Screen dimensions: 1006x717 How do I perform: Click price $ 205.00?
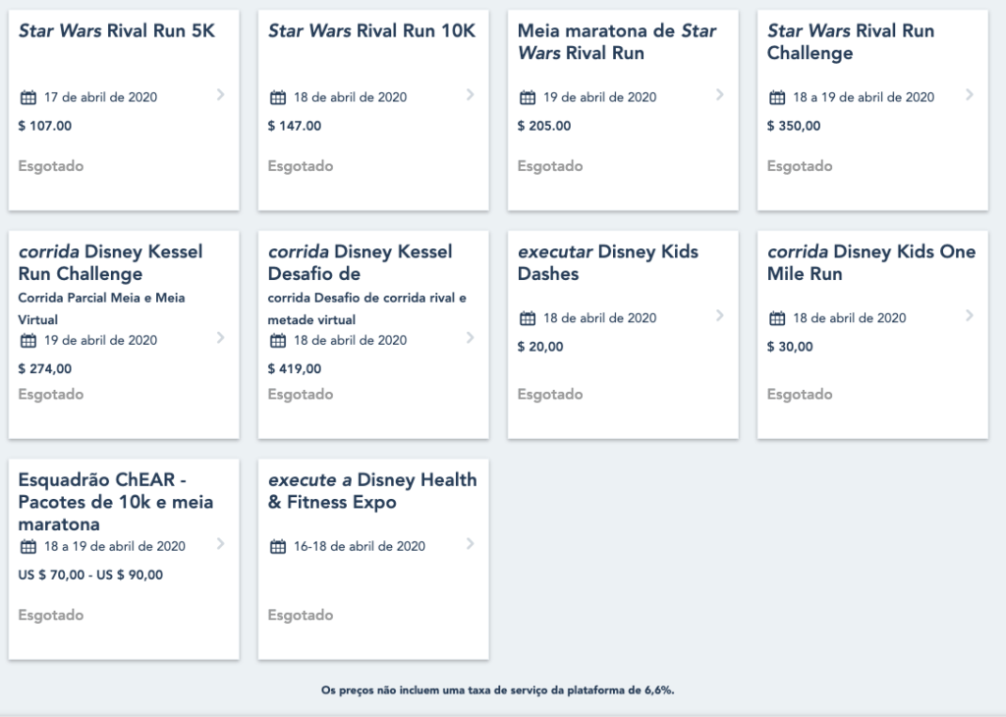click(544, 126)
